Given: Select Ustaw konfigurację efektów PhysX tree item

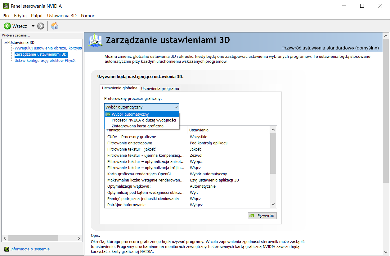Looking at the screenshot, I should click(x=45, y=60).
